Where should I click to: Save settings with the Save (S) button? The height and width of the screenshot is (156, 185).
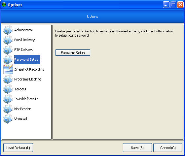137,148
